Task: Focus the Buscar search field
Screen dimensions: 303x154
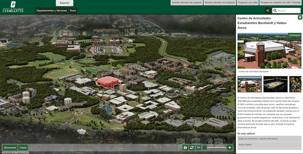Action: [x=286, y=11]
